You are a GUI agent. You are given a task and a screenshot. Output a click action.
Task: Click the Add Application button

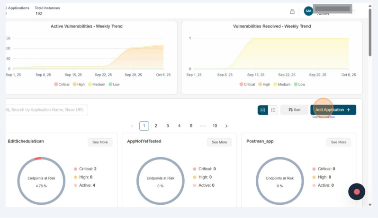point(333,110)
